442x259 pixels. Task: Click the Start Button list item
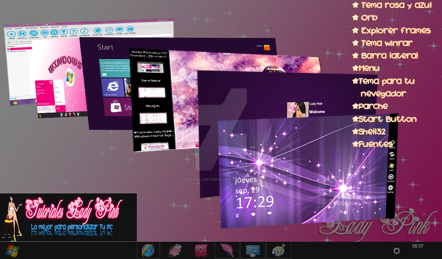(385, 119)
